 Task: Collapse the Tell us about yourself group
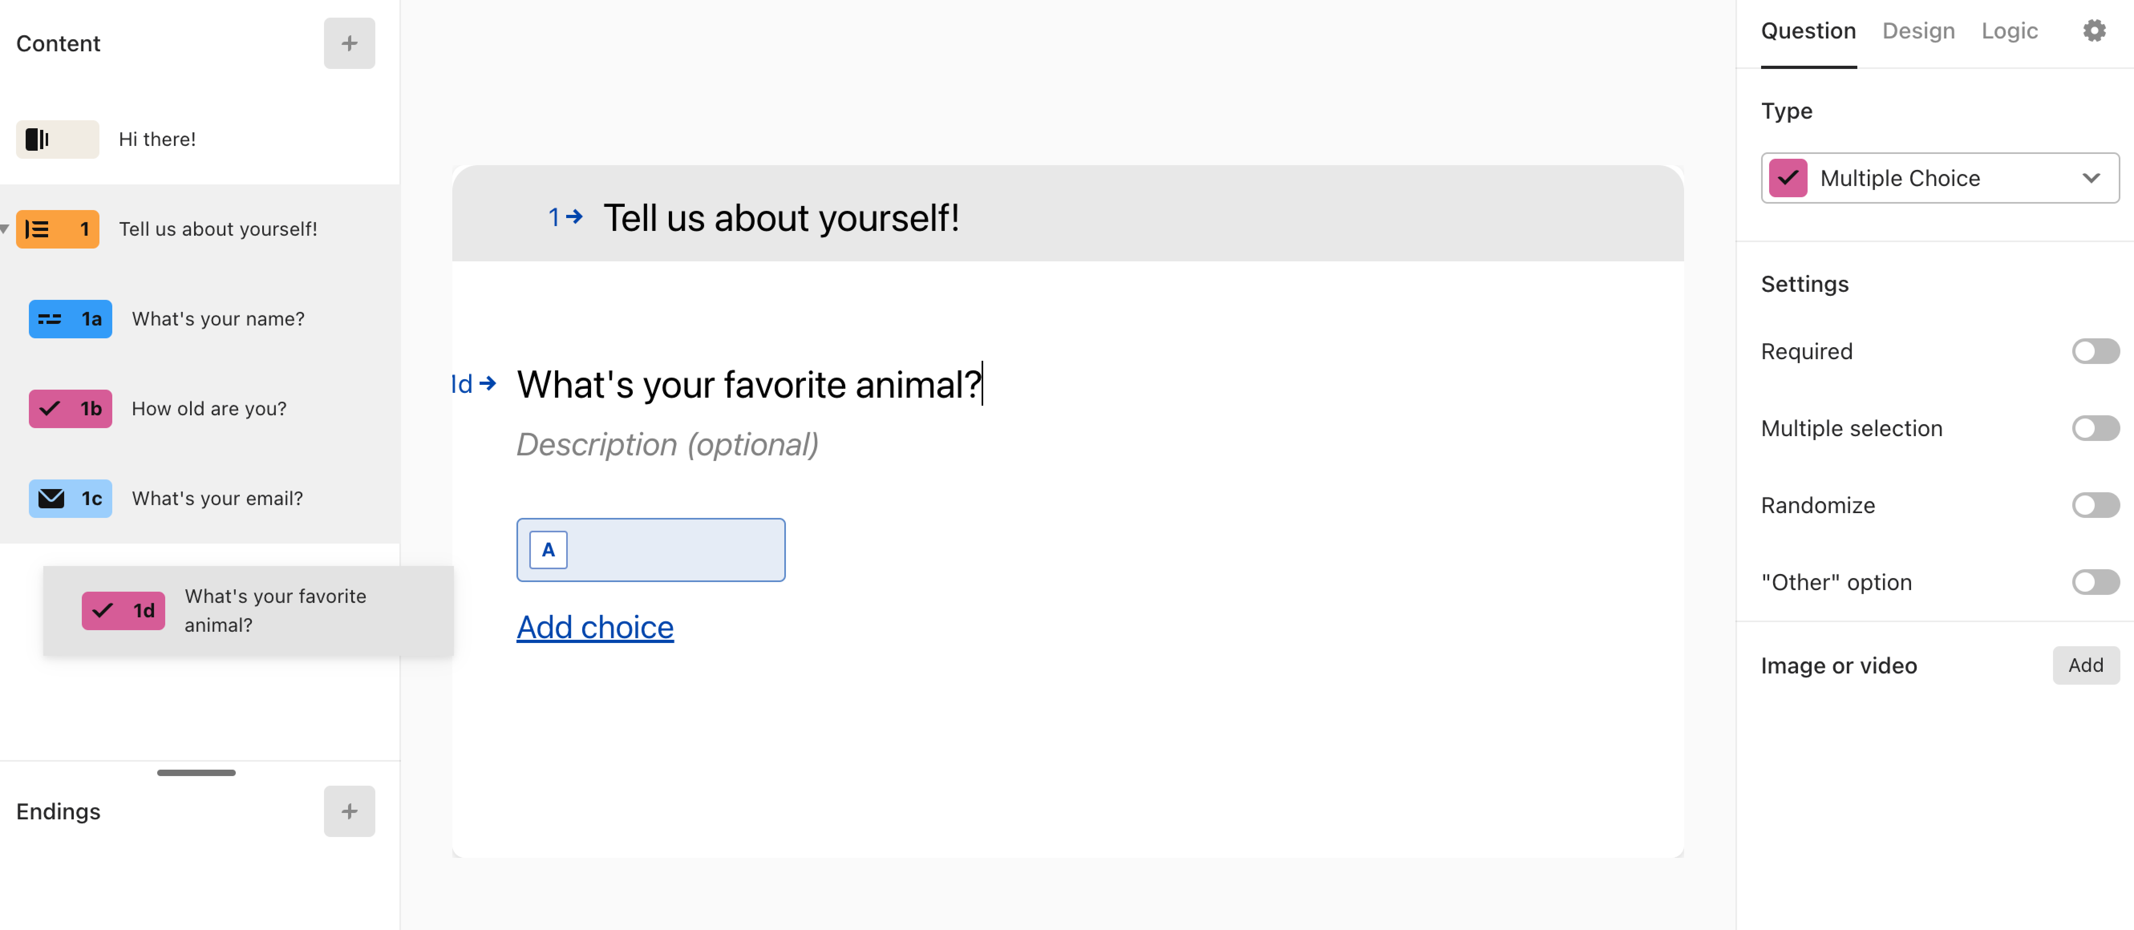point(5,228)
